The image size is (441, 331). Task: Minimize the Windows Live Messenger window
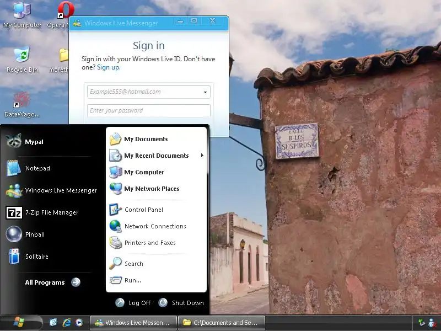point(180,21)
